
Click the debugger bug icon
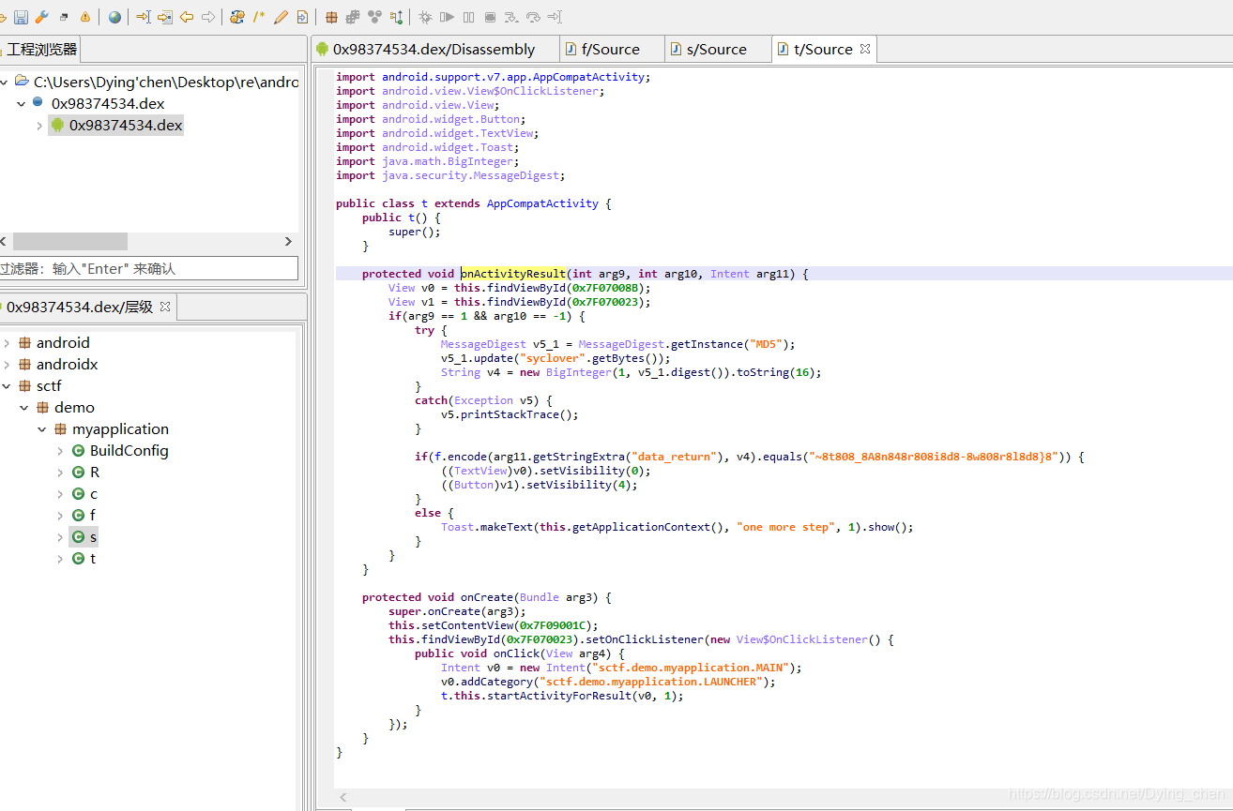pyautogui.click(x=425, y=17)
